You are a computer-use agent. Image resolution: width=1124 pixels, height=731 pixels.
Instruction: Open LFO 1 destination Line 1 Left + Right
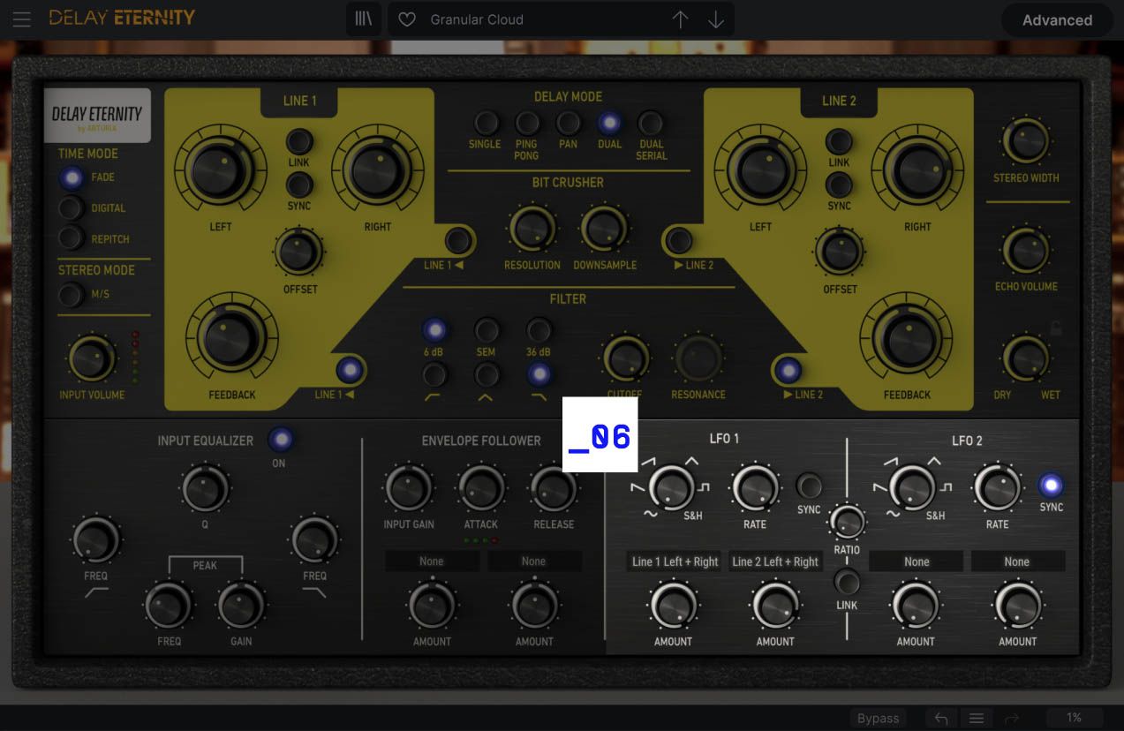[x=675, y=561]
